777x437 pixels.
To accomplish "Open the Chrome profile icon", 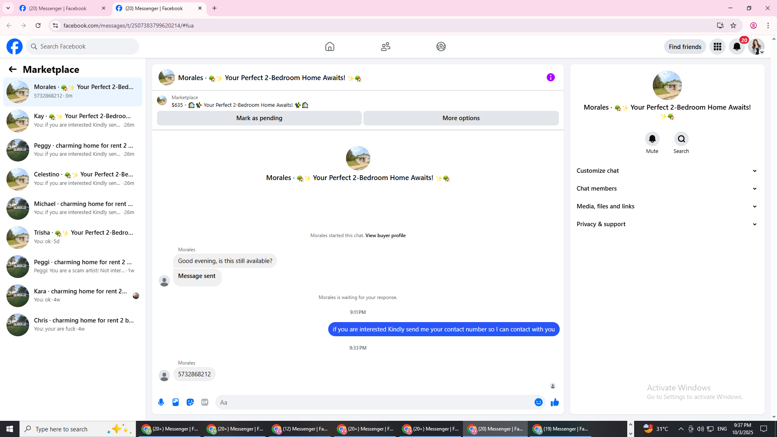I will 754,25.
